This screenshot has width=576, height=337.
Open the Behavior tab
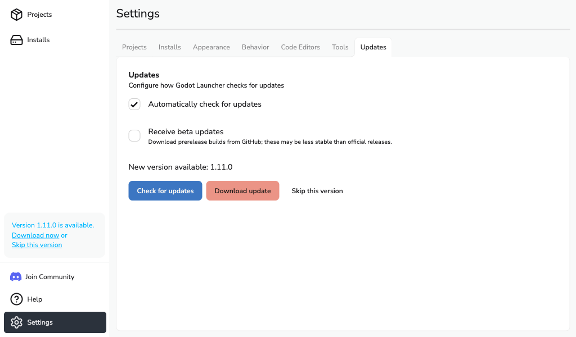[x=255, y=47]
